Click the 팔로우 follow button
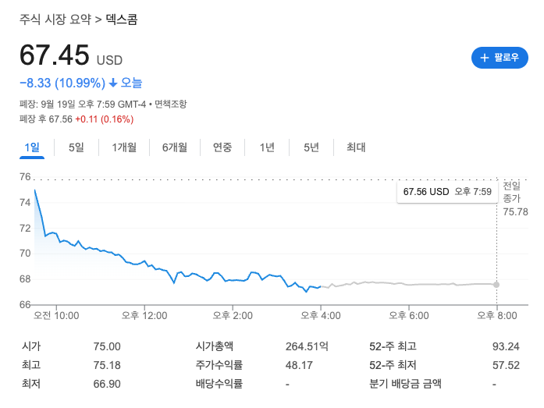Screen dimensions: 544x408 [500, 58]
